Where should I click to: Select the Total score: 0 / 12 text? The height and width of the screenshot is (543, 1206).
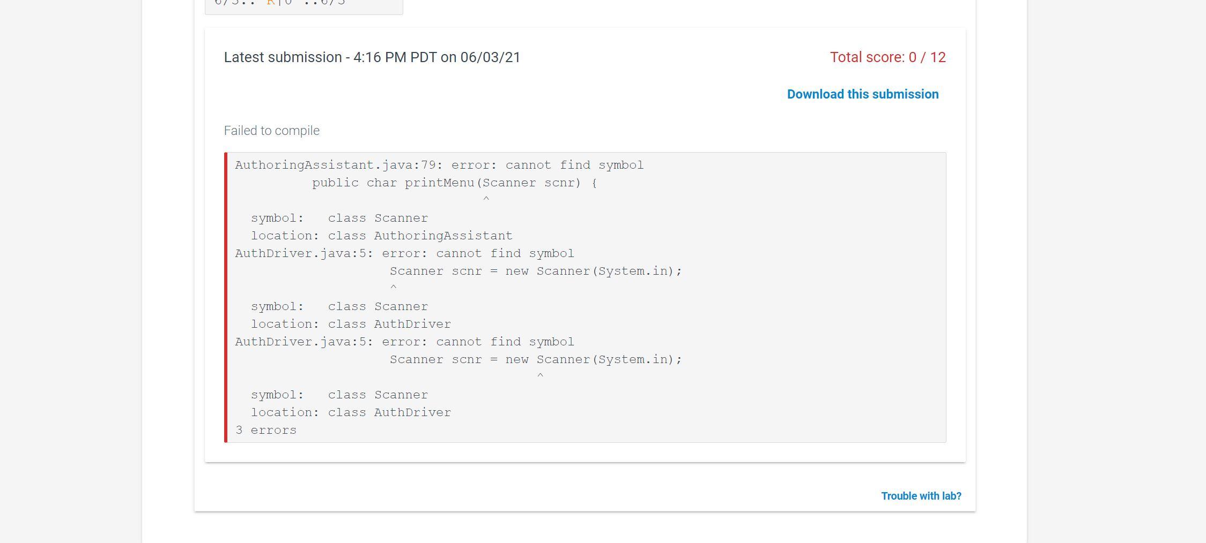887,57
